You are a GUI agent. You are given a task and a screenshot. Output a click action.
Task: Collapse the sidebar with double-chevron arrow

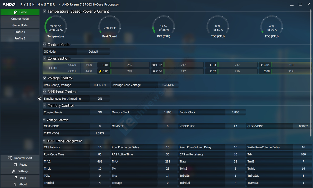click(39, 98)
